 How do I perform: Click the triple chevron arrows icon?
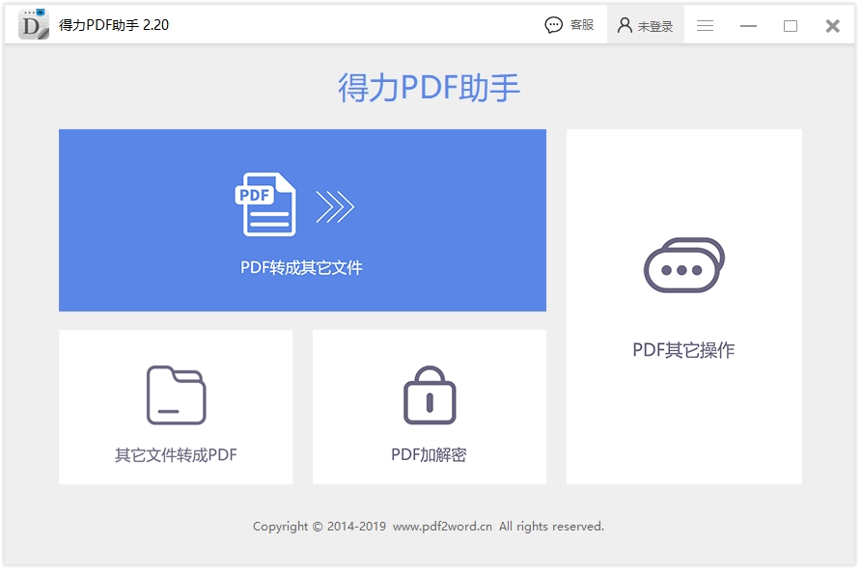(335, 206)
